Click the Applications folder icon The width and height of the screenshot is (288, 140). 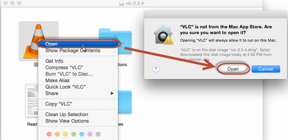pos(115,41)
